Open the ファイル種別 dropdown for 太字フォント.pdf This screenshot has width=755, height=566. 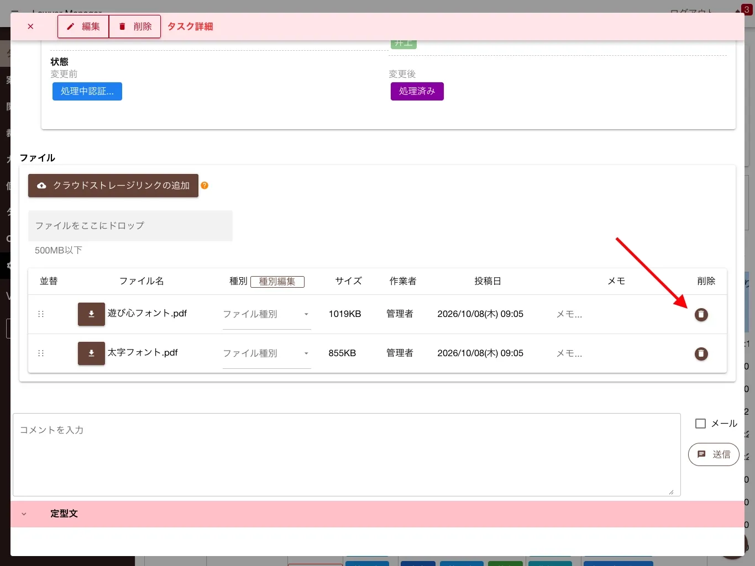point(267,354)
